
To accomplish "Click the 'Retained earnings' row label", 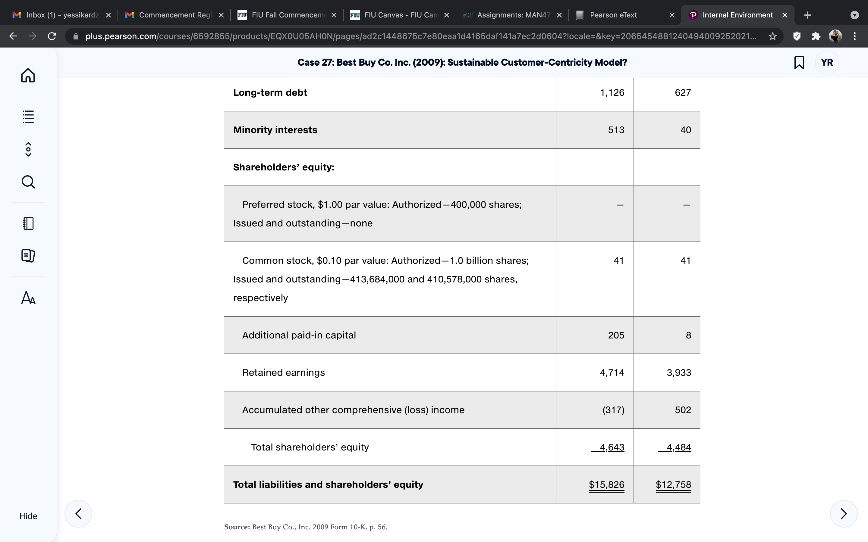I will [283, 372].
